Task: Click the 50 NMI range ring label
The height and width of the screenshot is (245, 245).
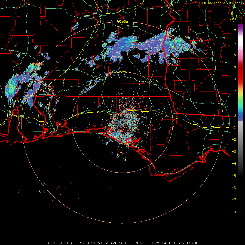Action: pyautogui.click(x=122, y=72)
